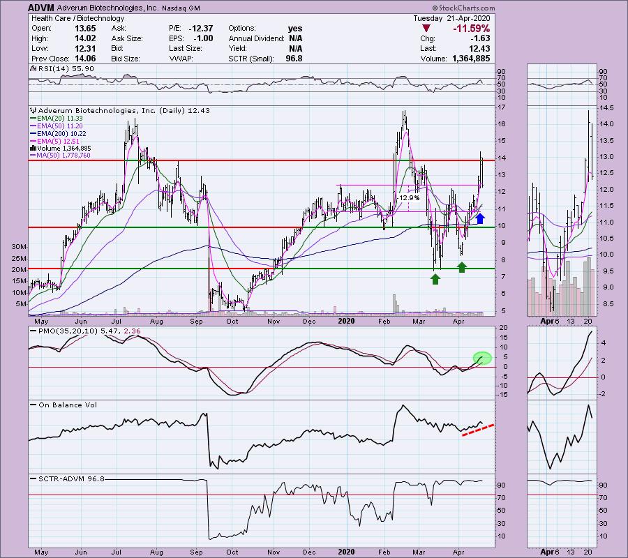
Task: Click the candlestick icon before Adverum (Daily) legend
Action: pyautogui.click(x=33, y=110)
